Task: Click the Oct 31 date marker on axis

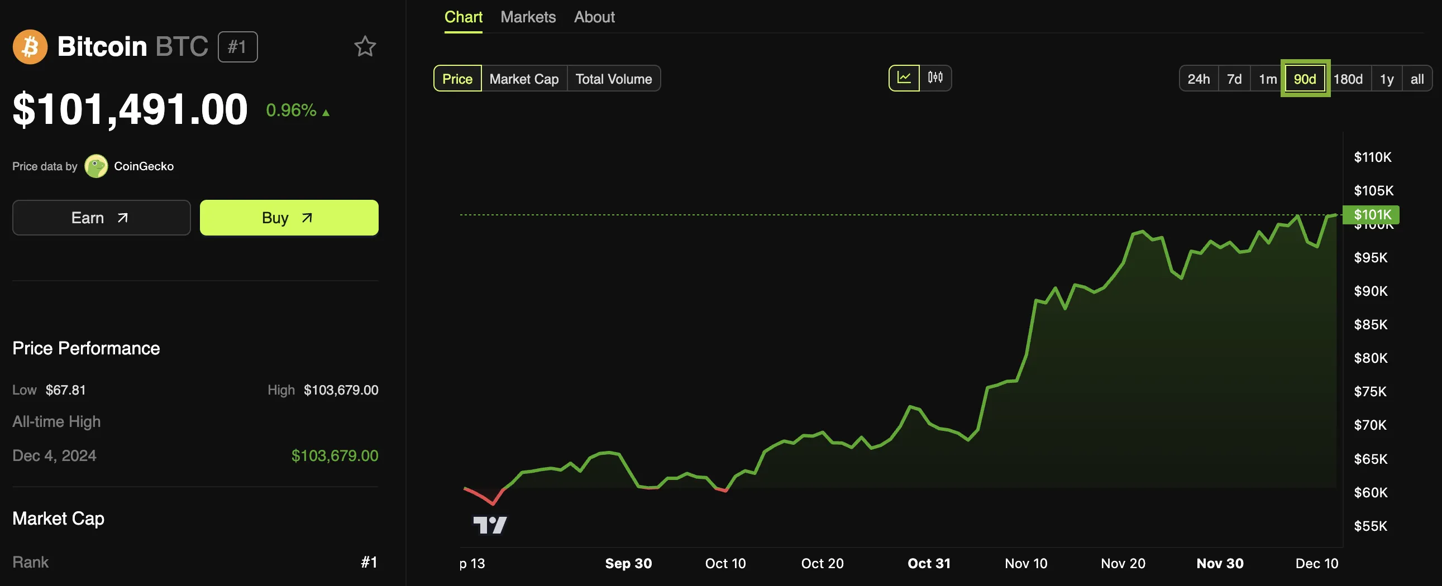Action: pos(929,563)
